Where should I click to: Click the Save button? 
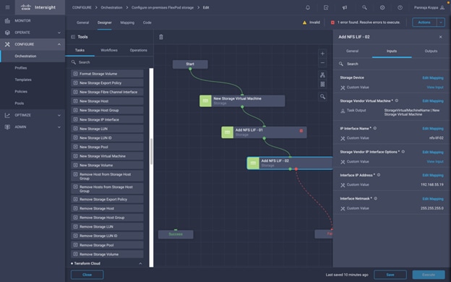coord(390,275)
